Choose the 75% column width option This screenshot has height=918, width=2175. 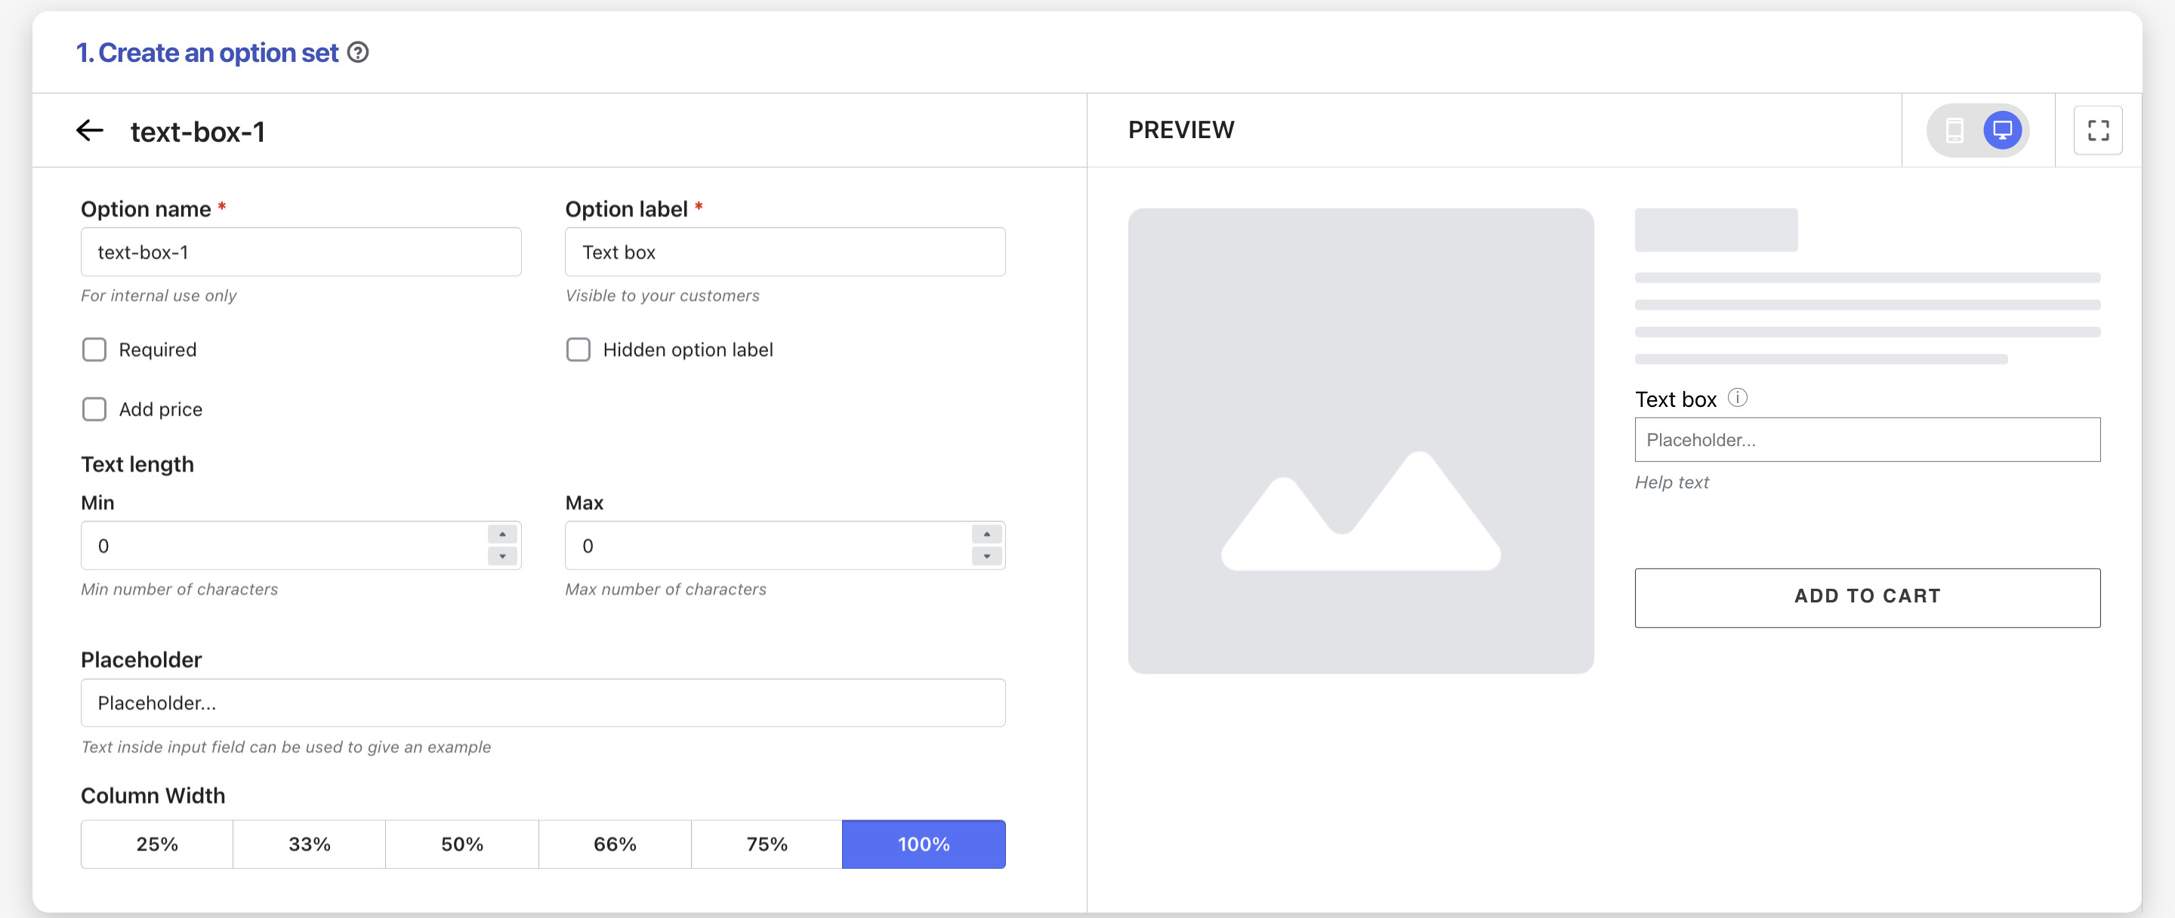(767, 844)
